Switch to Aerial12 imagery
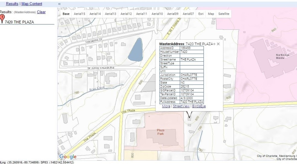Image resolution: width=297 pixels, height=164 pixels. [126, 14]
